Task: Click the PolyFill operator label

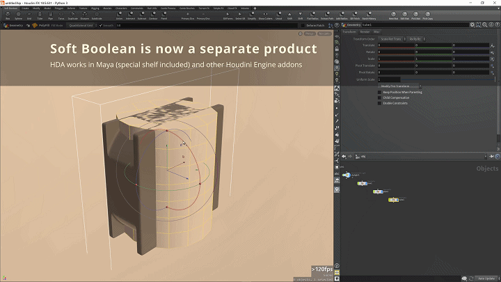Action: (x=44, y=25)
